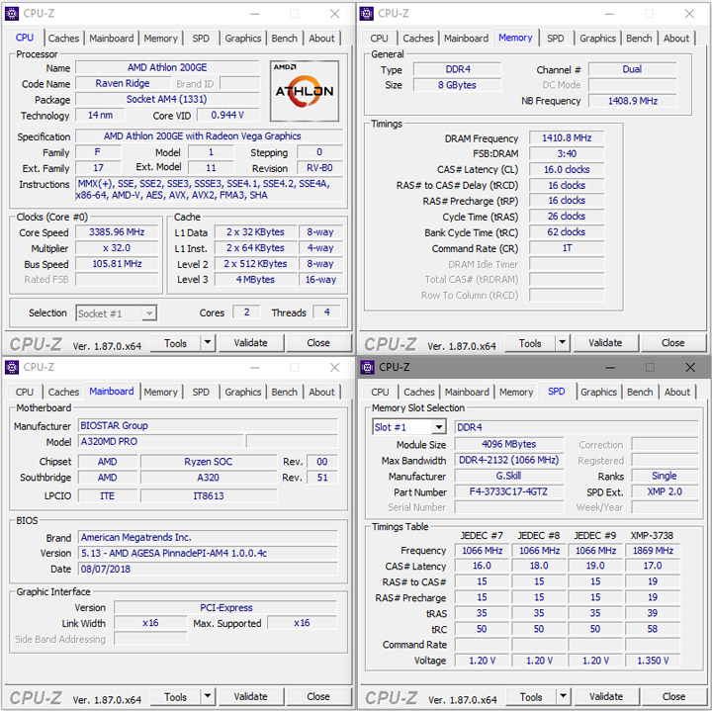Click the 'XMP 2.0' SPD Ext. value
This screenshot has height=711, width=712.
point(665,492)
